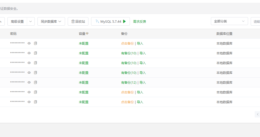Open the 同步数据库 dropdown
Image resolution: width=260 pixels, height=137 pixels.
[51, 21]
